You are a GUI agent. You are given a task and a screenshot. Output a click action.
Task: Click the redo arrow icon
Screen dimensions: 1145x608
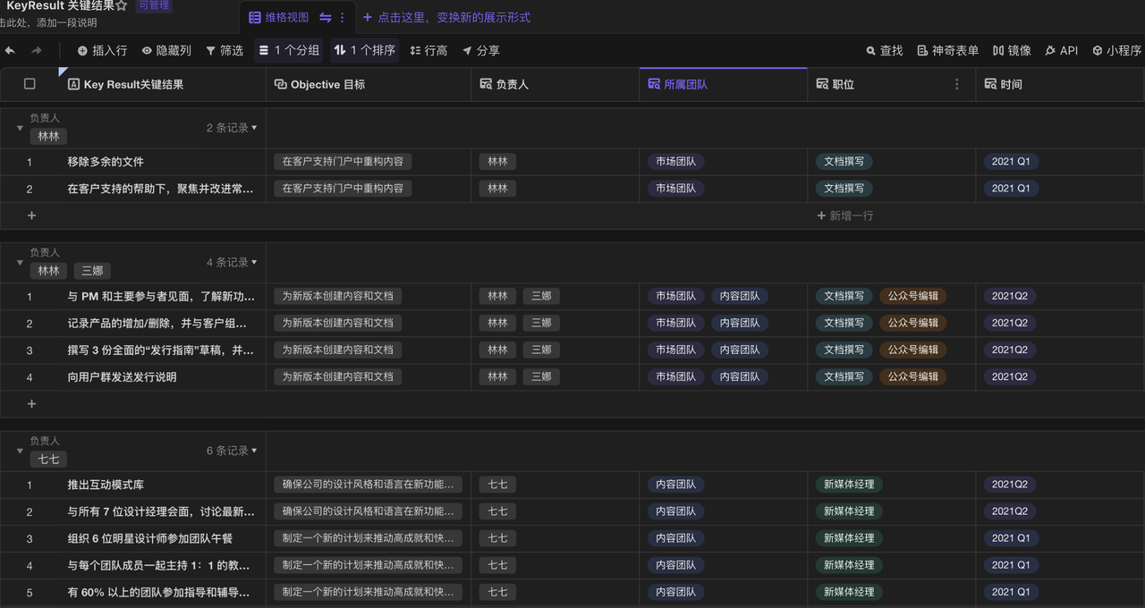(x=37, y=51)
